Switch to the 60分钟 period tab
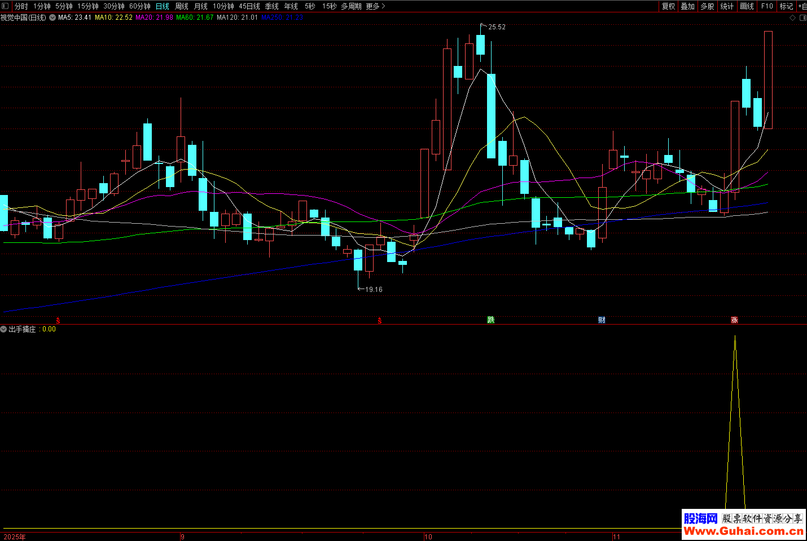 coord(140,6)
